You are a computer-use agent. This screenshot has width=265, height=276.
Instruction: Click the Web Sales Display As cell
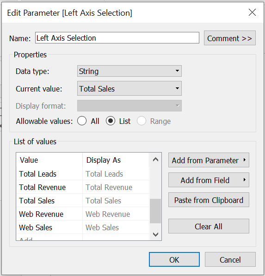[x=116, y=227]
